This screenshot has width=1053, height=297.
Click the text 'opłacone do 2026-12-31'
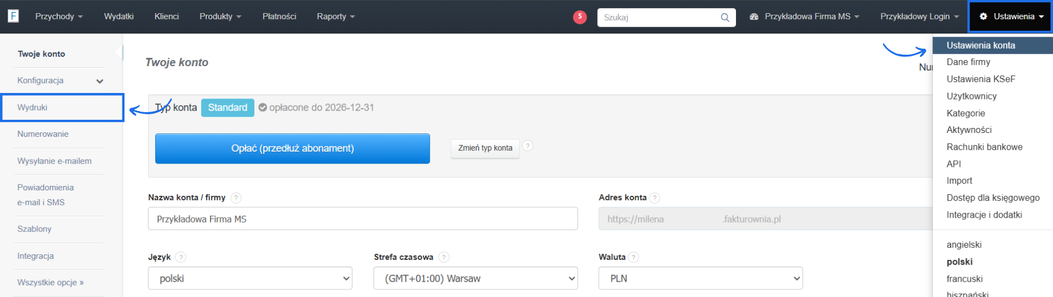point(321,108)
